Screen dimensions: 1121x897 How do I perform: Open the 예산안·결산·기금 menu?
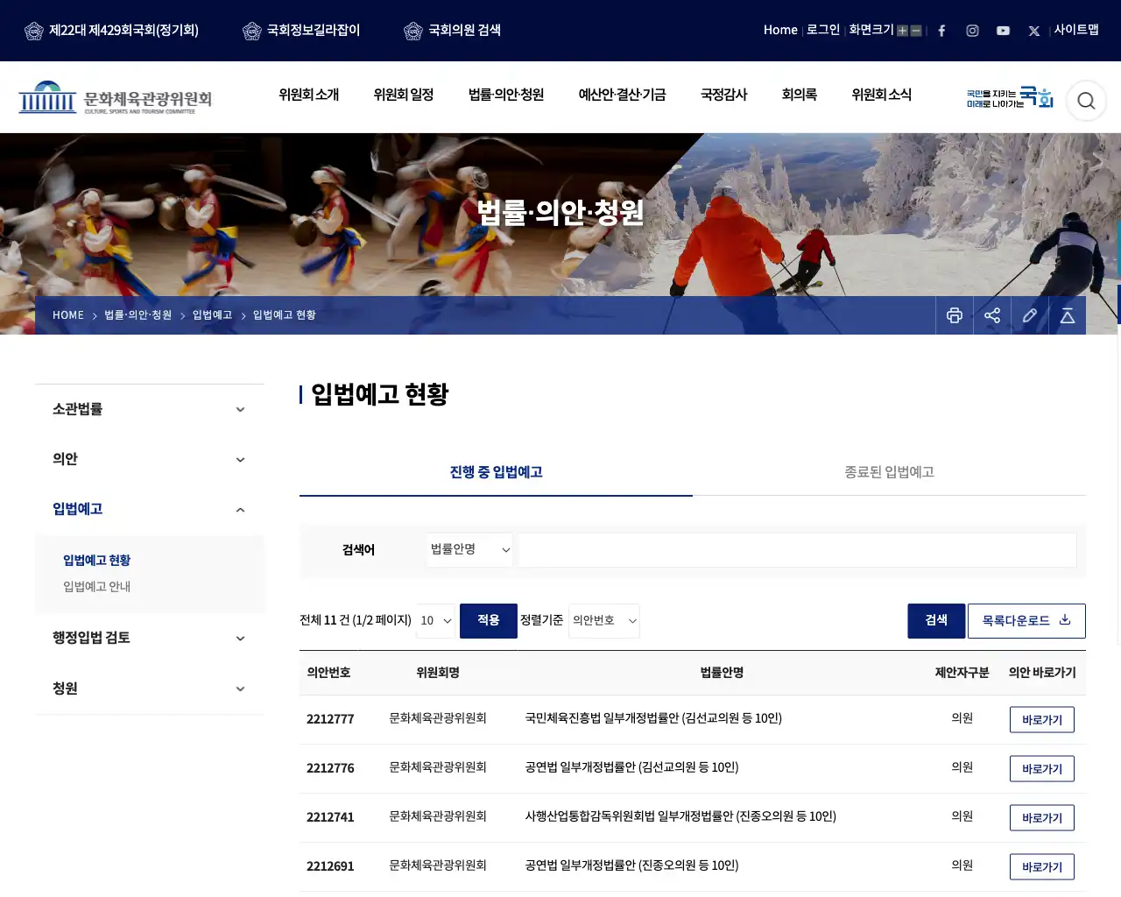pyautogui.click(x=622, y=95)
